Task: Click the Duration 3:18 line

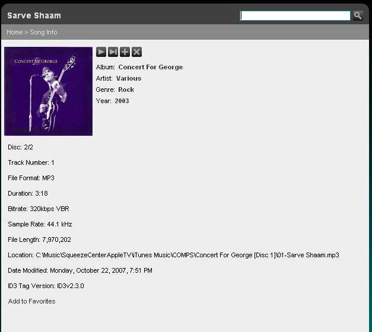Action: (x=28, y=193)
